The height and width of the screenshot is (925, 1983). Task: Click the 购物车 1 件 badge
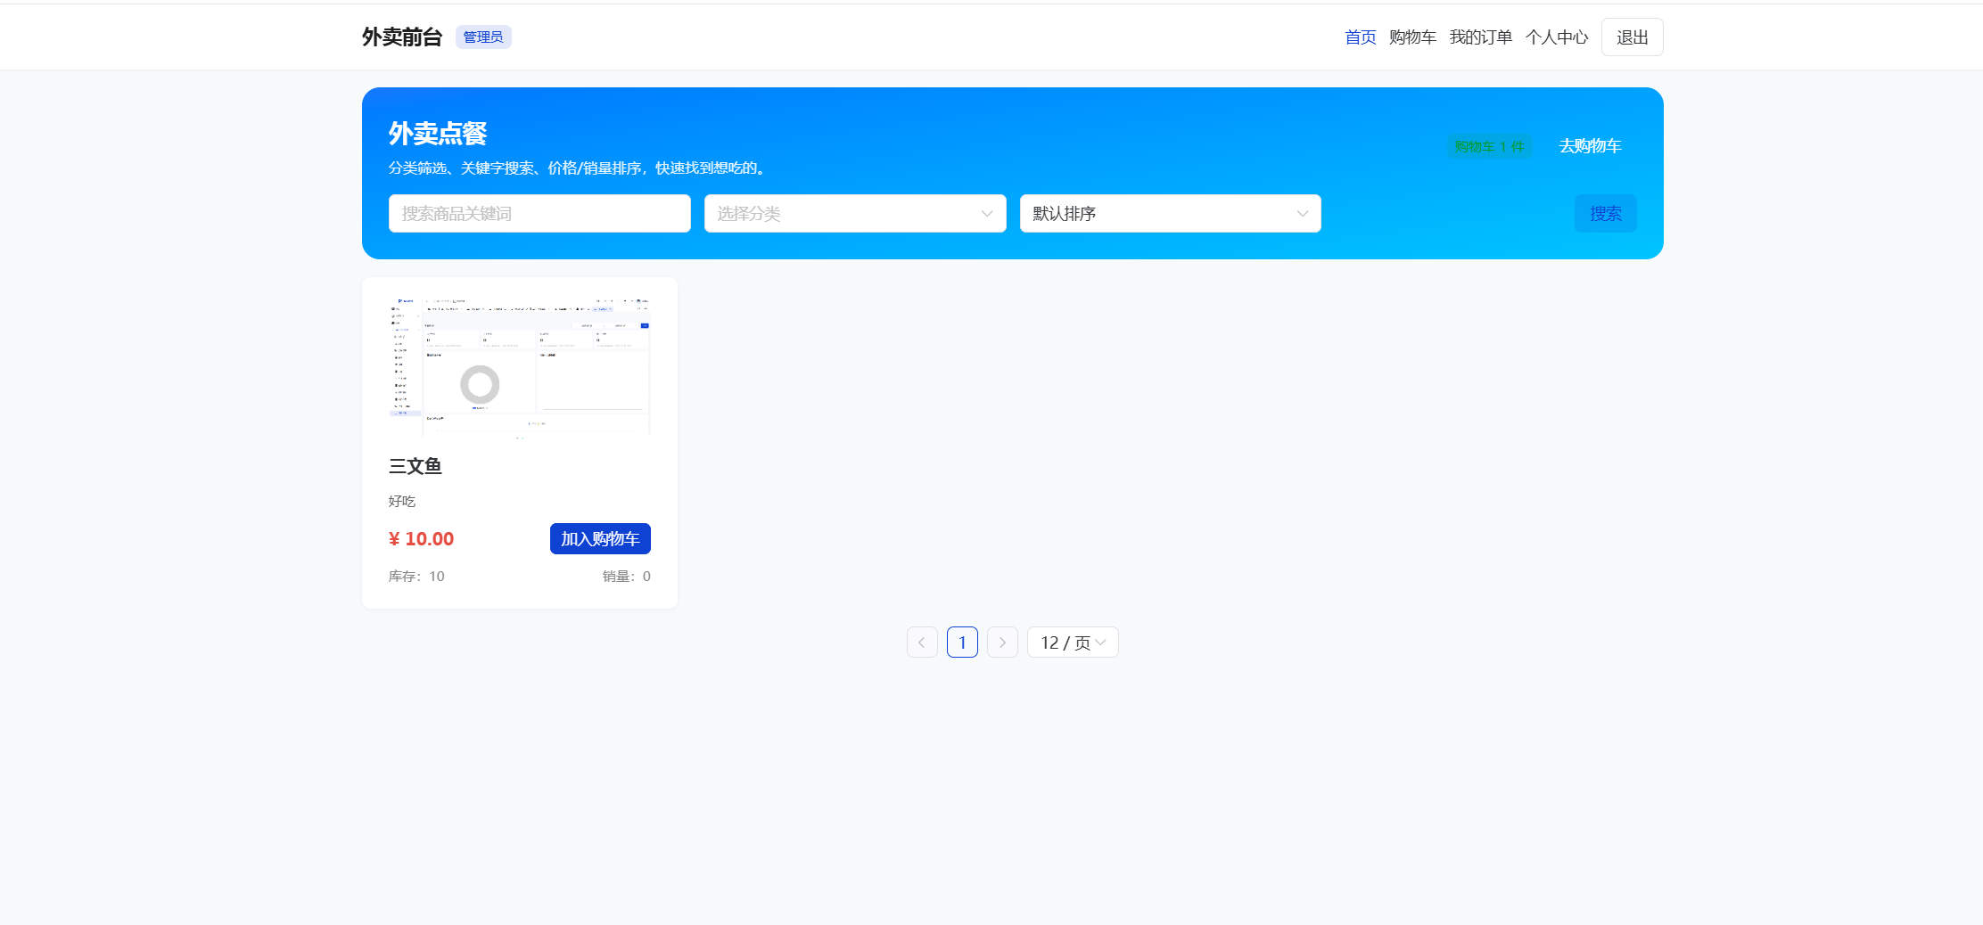[1489, 146]
